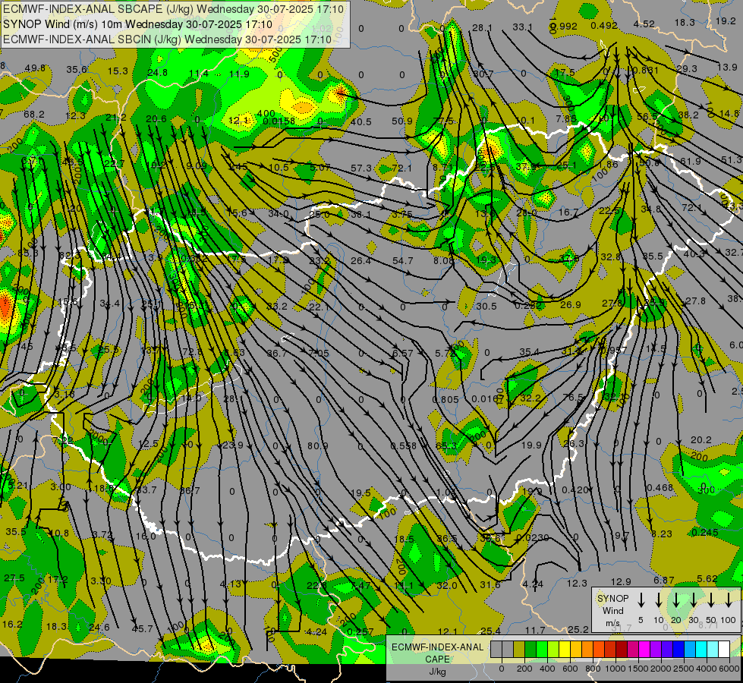This screenshot has width=743, height=683.
Task: Click the SBCAPE title line
Action: click(174, 9)
